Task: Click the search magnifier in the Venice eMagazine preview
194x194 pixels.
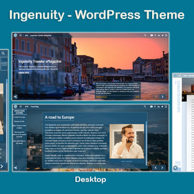Action: pyautogui.click(x=145, y=35)
